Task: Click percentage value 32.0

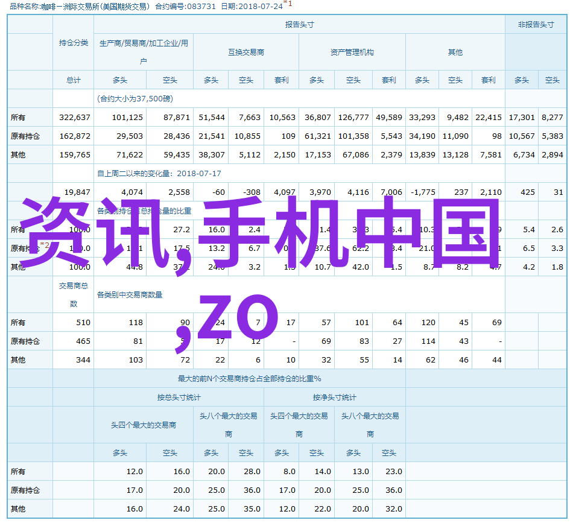Action: pos(394,509)
